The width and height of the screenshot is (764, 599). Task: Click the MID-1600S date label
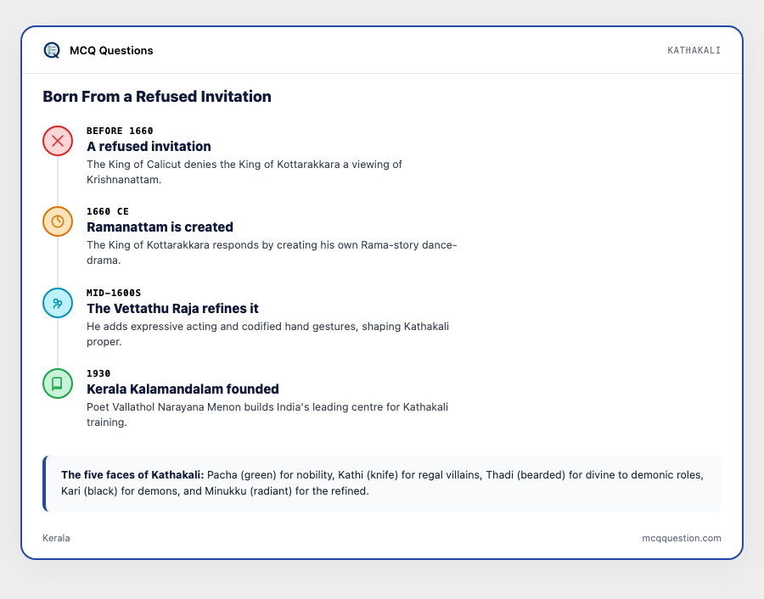[x=114, y=293]
